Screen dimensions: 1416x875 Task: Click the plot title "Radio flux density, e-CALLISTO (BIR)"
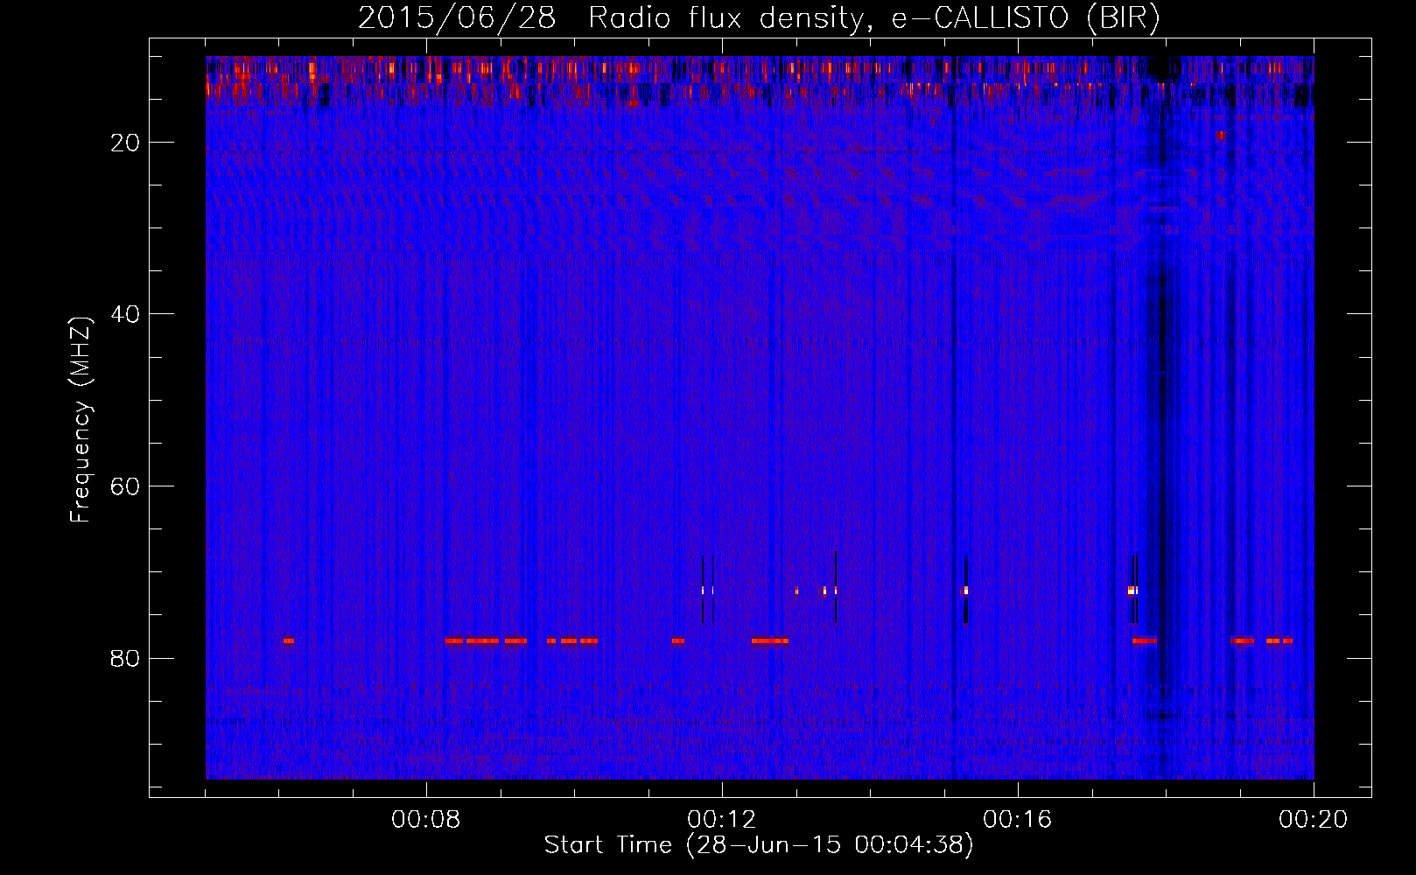point(873,18)
